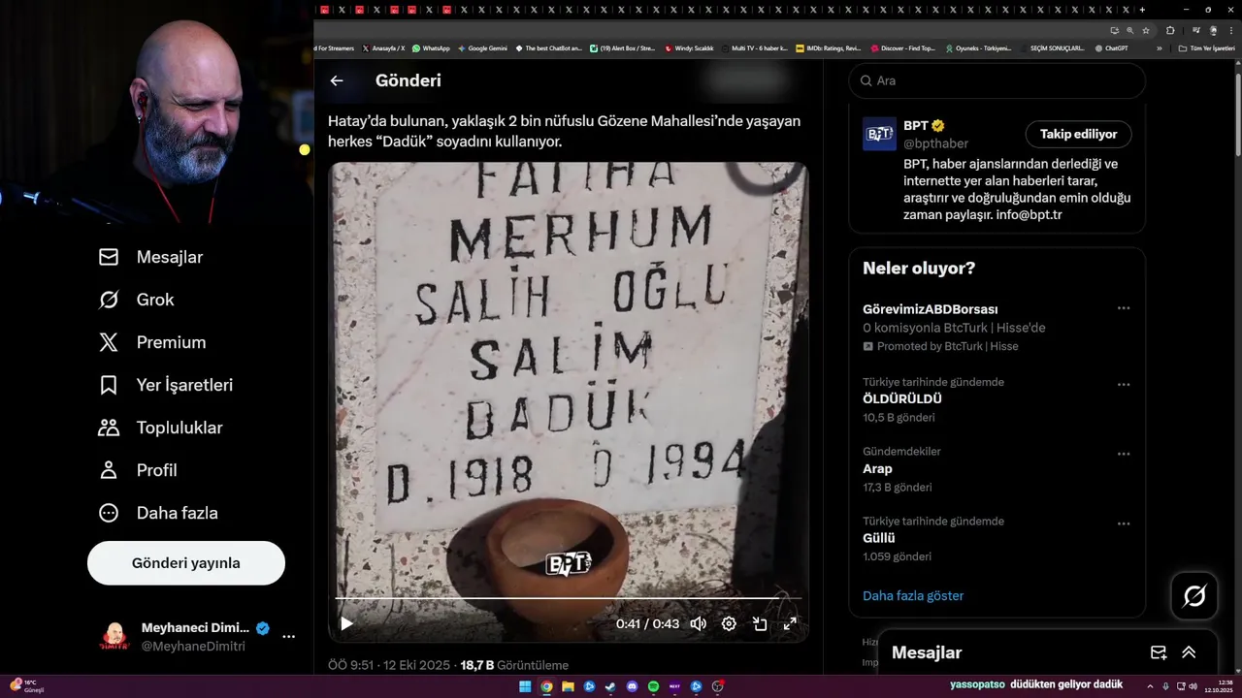Open Spotify in the taskbar
Screen dimensions: 1242x698
point(653,686)
